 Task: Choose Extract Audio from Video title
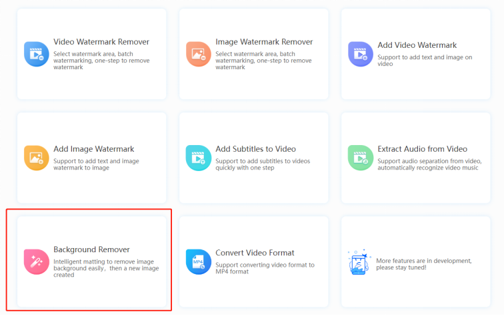point(423,149)
